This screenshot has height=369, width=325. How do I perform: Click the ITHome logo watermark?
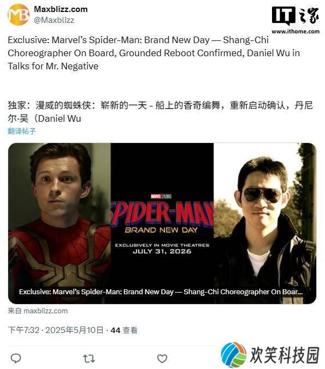click(296, 16)
